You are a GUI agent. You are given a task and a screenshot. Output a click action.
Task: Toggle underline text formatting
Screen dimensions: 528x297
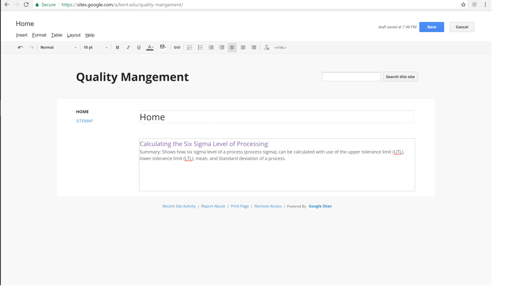pyautogui.click(x=139, y=48)
